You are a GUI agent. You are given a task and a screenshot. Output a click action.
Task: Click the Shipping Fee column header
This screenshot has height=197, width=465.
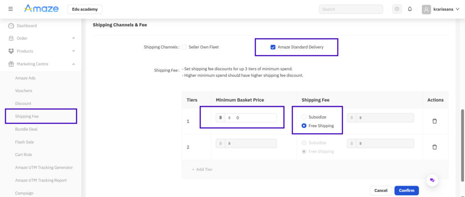(x=316, y=100)
